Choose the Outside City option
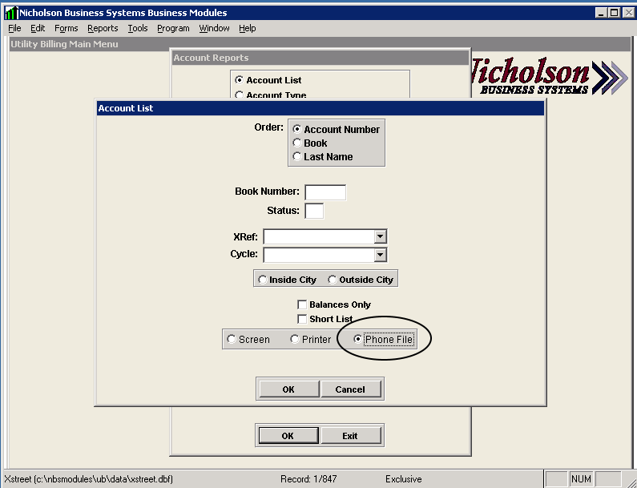The image size is (637, 488). click(333, 280)
